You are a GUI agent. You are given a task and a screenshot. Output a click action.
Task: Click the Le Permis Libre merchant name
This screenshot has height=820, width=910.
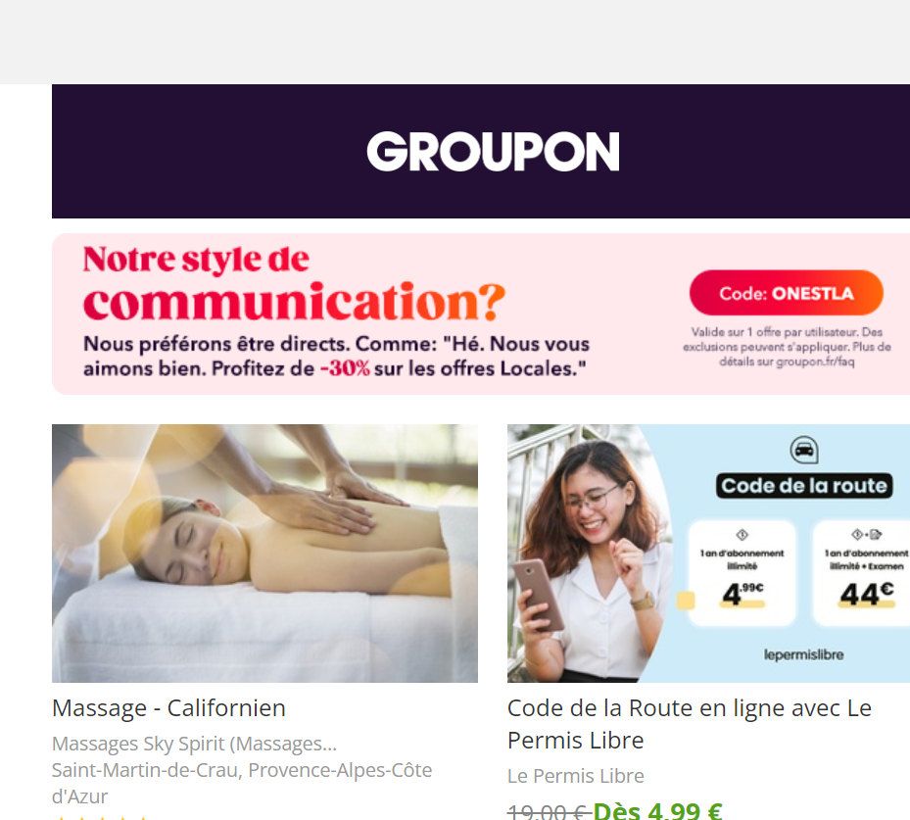point(576,776)
